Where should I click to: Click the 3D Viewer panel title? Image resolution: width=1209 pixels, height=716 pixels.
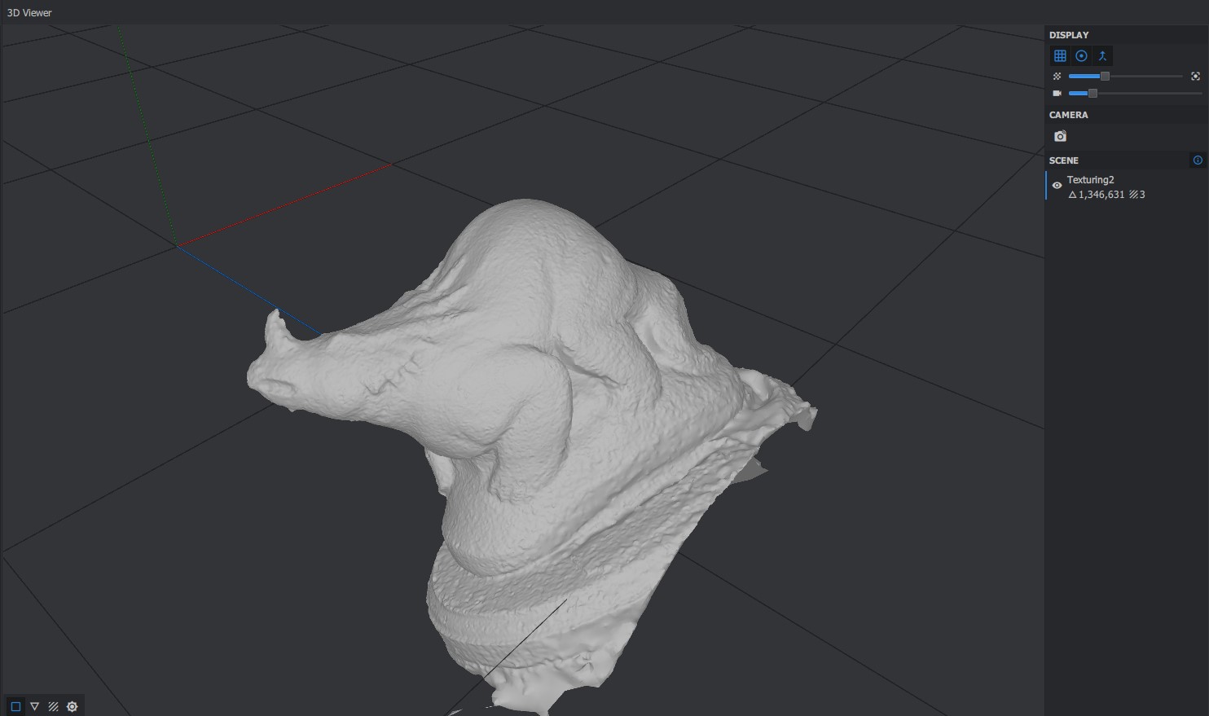click(29, 13)
